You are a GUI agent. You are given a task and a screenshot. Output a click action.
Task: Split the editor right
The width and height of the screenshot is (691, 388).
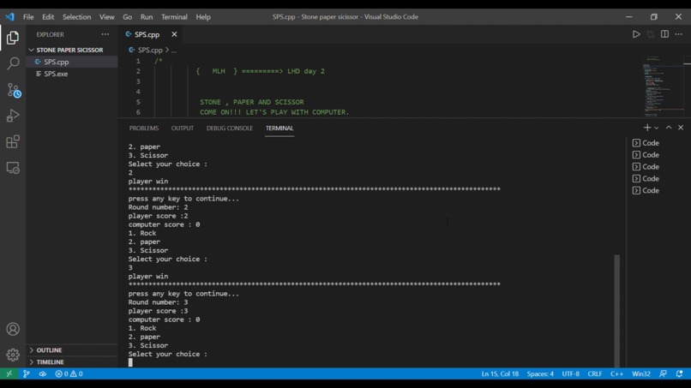tap(664, 34)
